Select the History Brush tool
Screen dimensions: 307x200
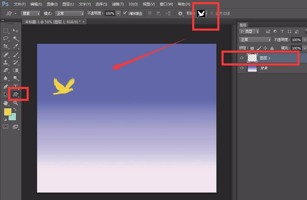16,62
